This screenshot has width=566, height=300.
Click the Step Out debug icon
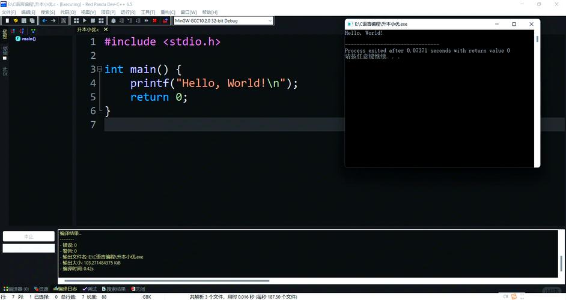click(138, 21)
